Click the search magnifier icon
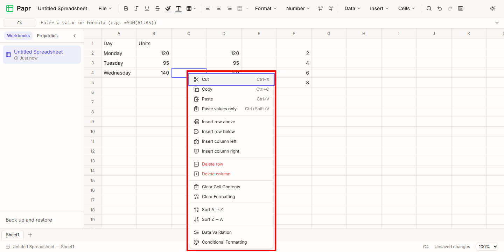504x252 pixels. [429, 8]
